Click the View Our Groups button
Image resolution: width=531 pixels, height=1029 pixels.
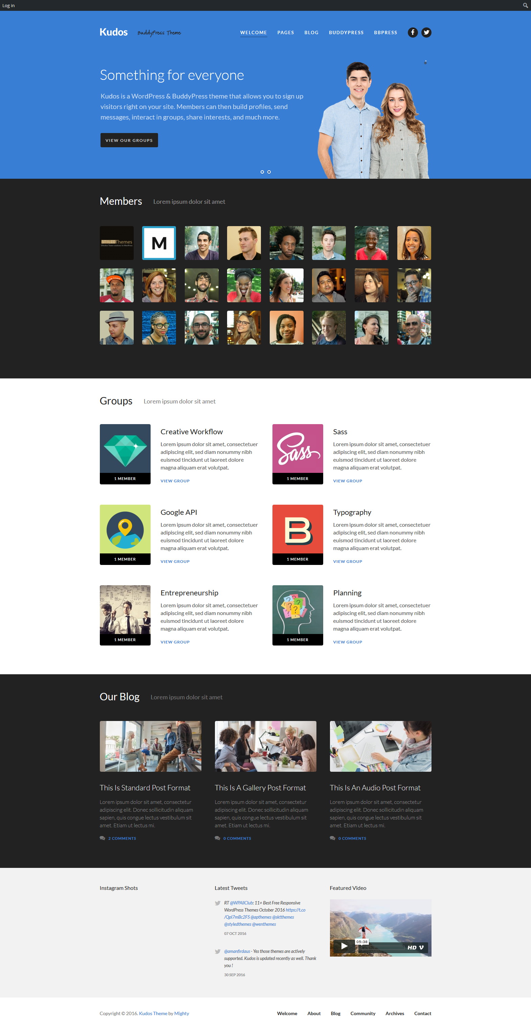tap(129, 140)
